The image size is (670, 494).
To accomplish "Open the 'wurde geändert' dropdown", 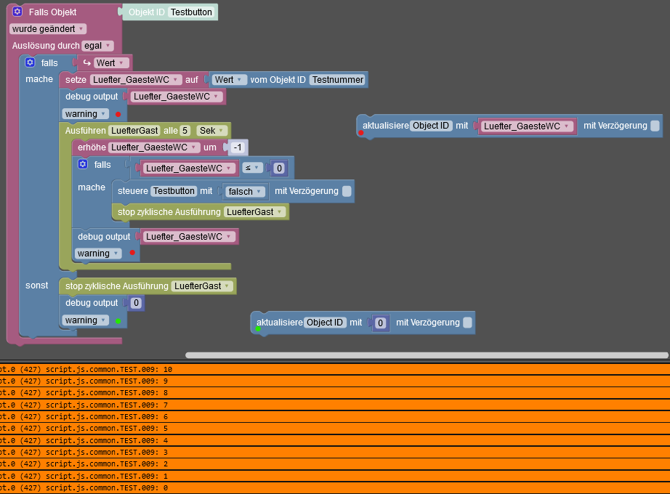I will [47, 28].
